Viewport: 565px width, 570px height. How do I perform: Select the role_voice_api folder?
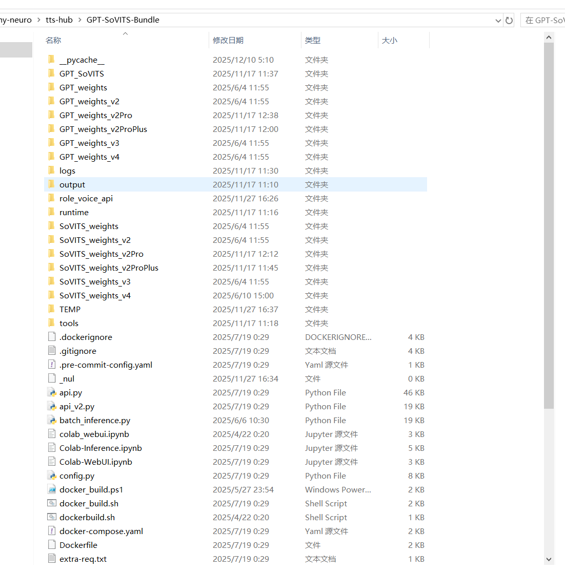pyautogui.click(x=86, y=199)
